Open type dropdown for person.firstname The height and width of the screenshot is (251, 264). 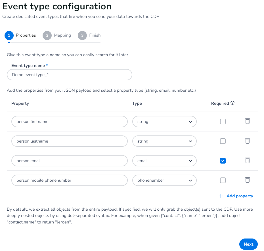click(164, 122)
